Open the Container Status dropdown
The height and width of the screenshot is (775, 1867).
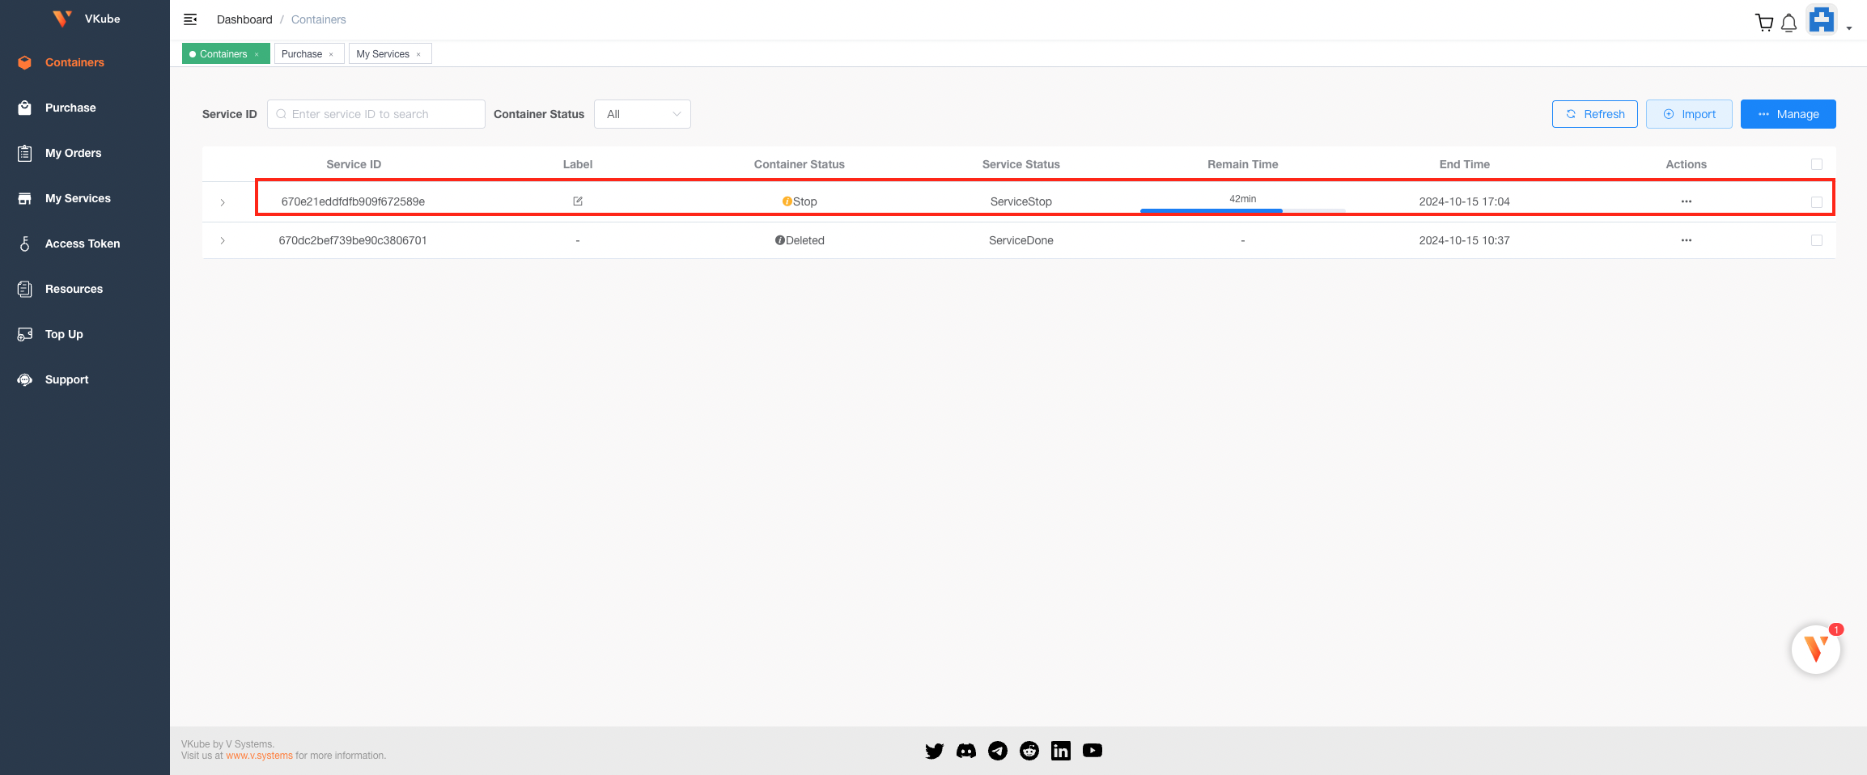coord(643,114)
